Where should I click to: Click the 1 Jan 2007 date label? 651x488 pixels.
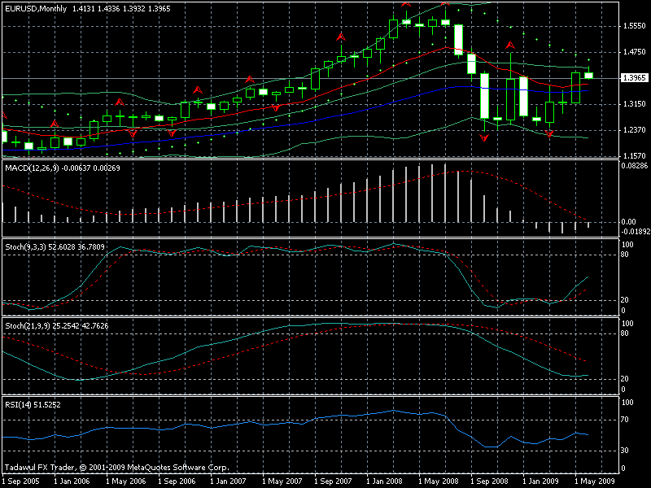pos(229,481)
